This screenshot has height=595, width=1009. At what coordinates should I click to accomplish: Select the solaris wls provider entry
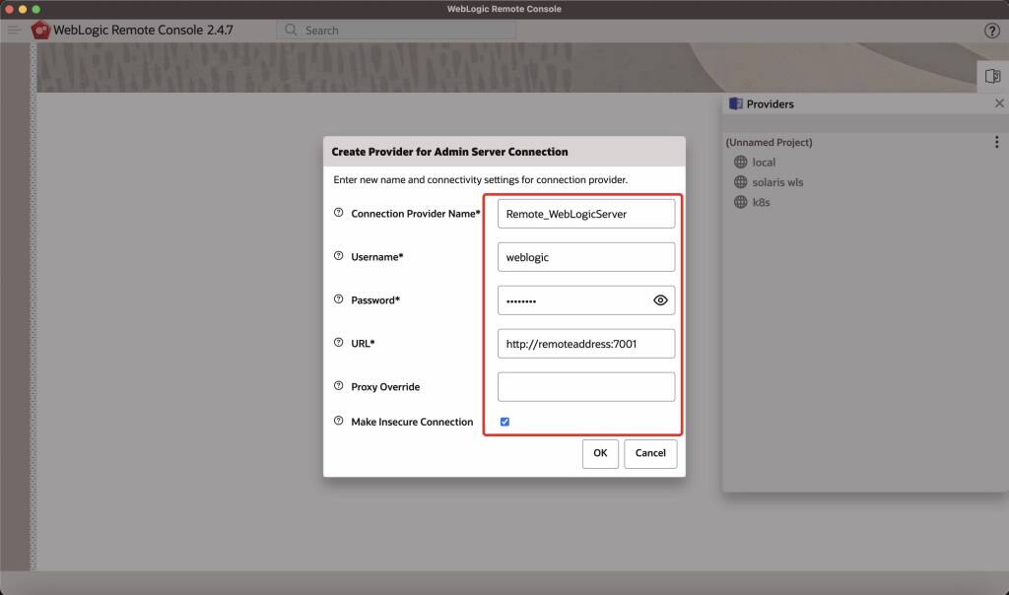[776, 181]
